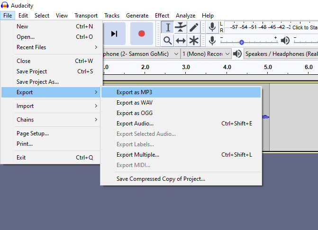Click the 3.0 mark on the timeline ruler
318x230 pixels.
pos(186,67)
